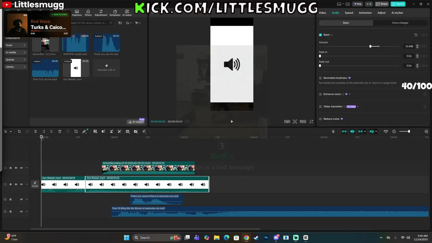Open the Adjustment panel

(x=101, y=13)
